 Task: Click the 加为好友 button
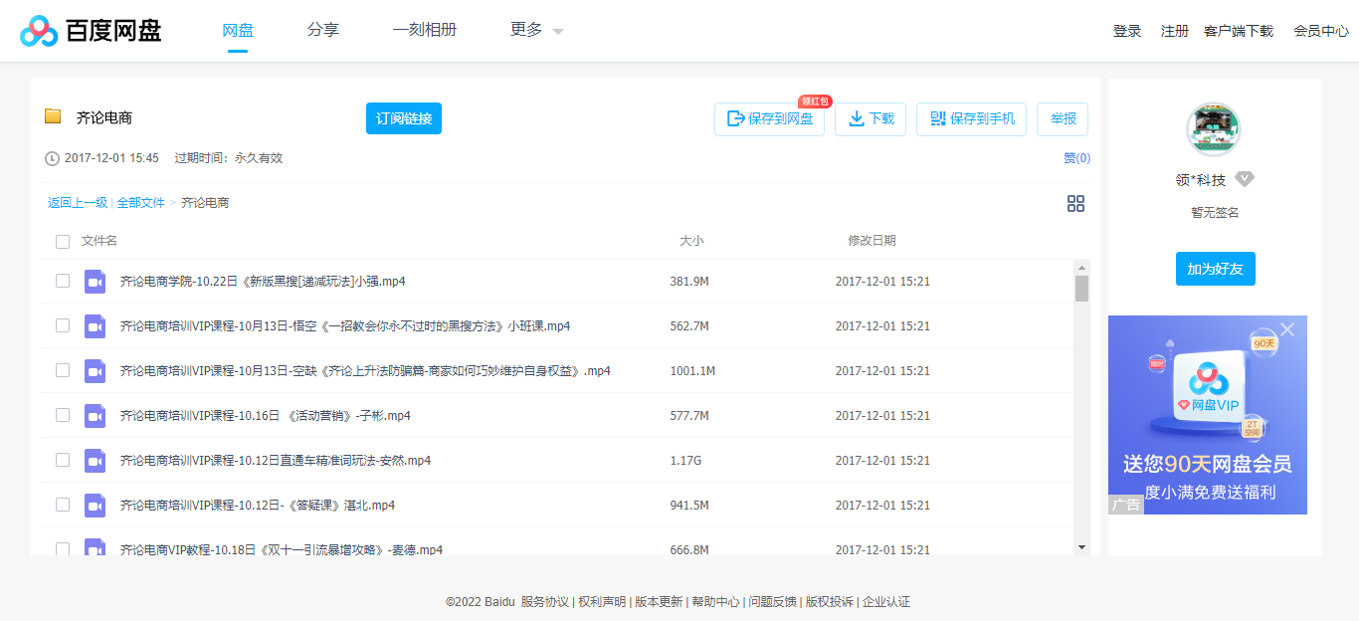[1215, 268]
